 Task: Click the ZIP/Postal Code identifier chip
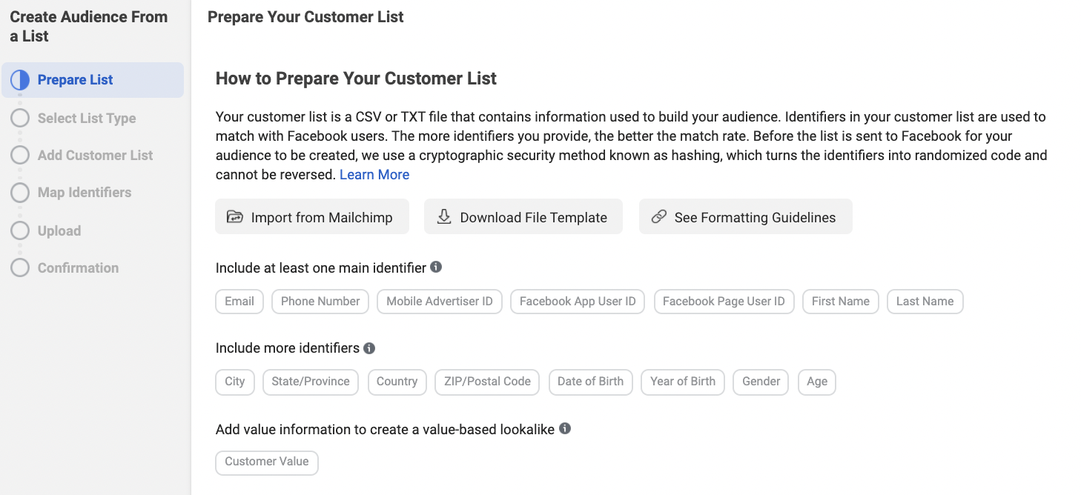coord(487,382)
